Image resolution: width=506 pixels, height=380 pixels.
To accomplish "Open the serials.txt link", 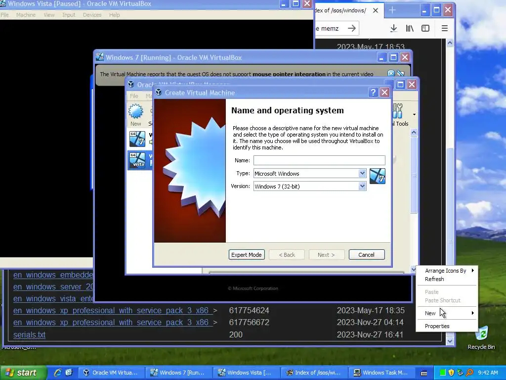I will (x=29, y=334).
